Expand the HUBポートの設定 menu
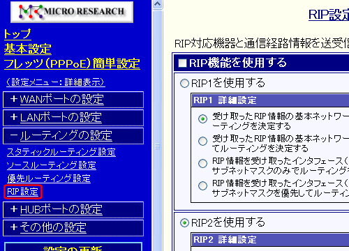349x251 pixels. click(61, 210)
